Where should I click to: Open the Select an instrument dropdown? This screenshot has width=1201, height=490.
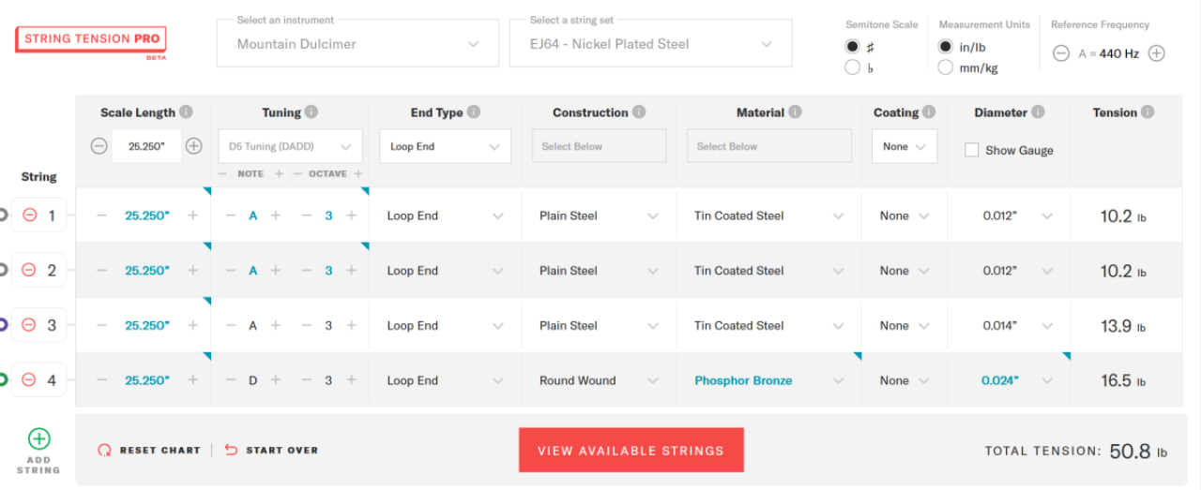pos(357,44)
